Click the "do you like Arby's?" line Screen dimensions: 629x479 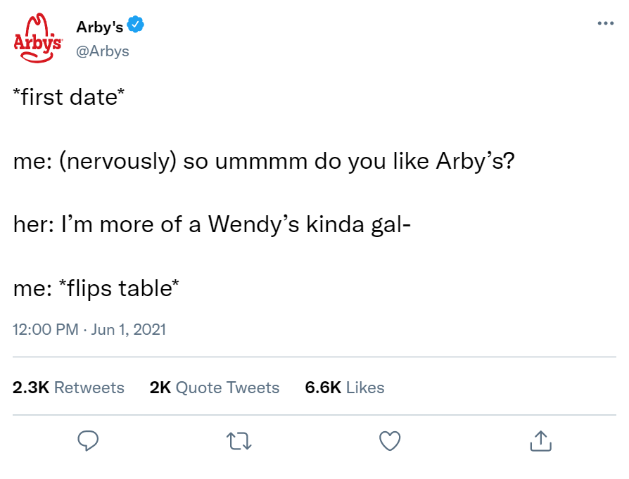tap(264, 160)
